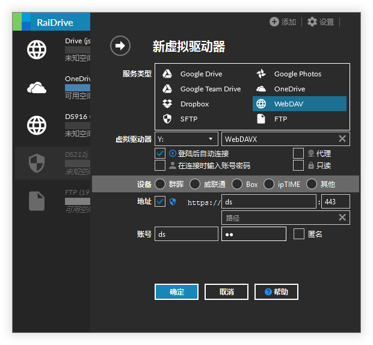Open the Y: drive letter dropdown
Screen dimensions: 373x345
[186, 139]
